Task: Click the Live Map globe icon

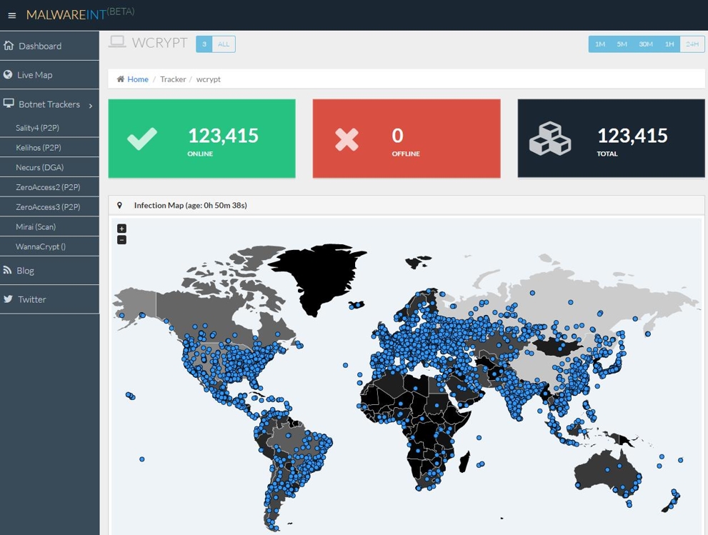Action: coord(8,74)
